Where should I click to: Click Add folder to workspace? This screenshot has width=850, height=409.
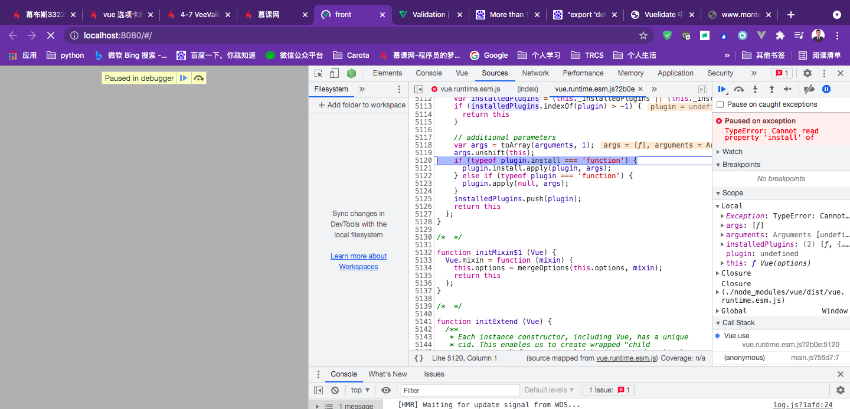(x=361, y=105)
